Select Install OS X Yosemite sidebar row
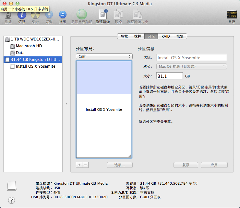The height and width of the screenshot is (208, 240). click(33, 66)
